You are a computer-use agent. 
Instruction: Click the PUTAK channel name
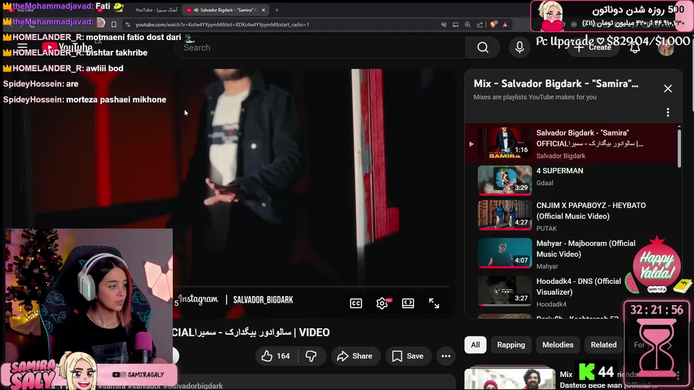click(x=547, y=229)
